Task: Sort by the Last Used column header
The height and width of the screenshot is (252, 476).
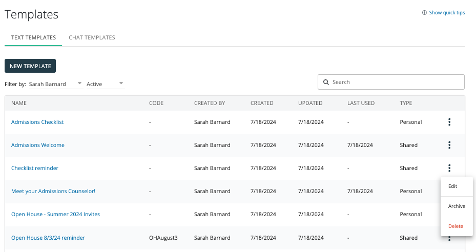Action: 361,103
